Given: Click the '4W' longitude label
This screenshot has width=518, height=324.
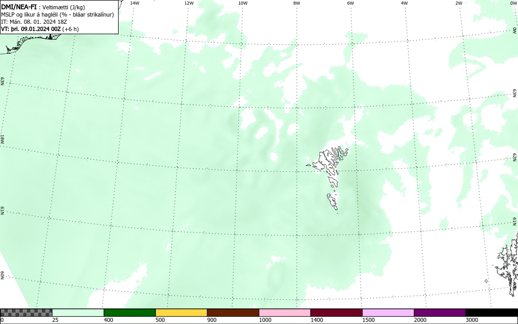Looking at the screenshot, I should click(x=405, y=3).
